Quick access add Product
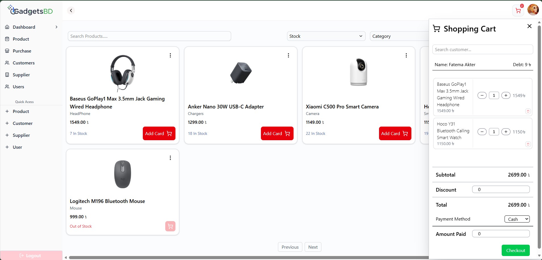This screenshot has width=542, height=260. coord(21,111)
